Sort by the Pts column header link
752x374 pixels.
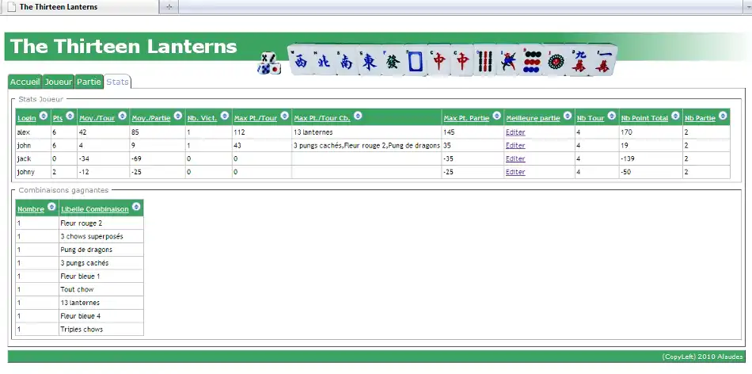[x=58, y=118]
